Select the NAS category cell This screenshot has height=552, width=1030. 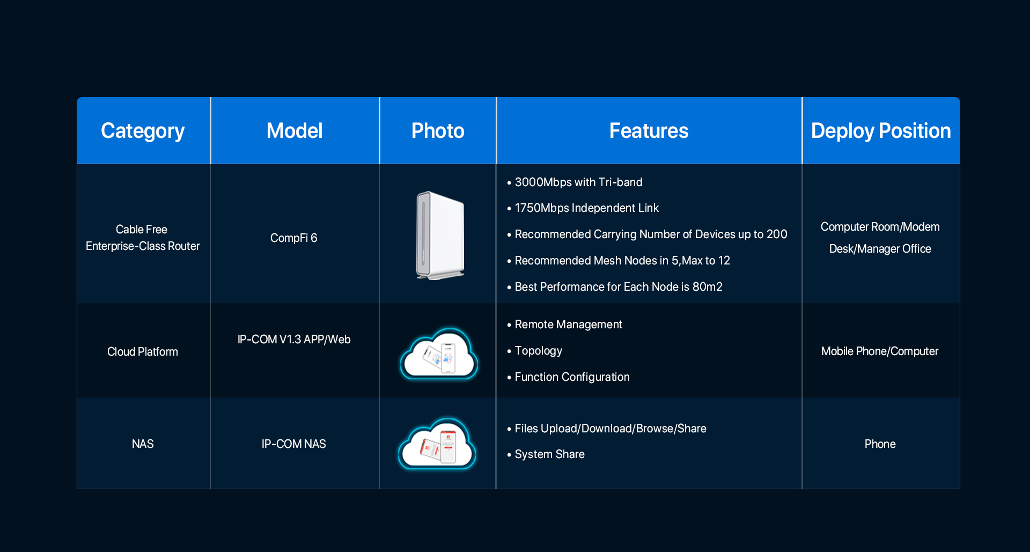point(143,444)
